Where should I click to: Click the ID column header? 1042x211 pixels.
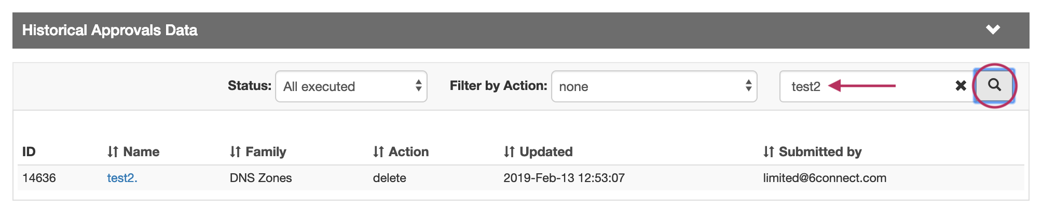(29, 152)
